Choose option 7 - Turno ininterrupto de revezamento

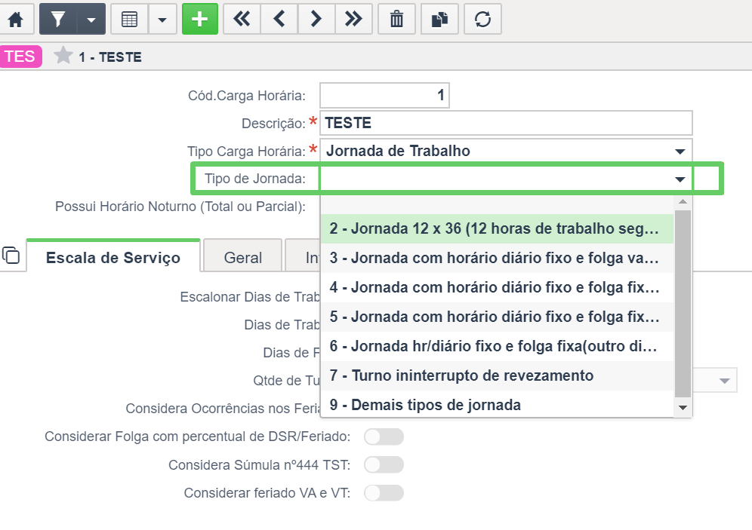(461, 375)
